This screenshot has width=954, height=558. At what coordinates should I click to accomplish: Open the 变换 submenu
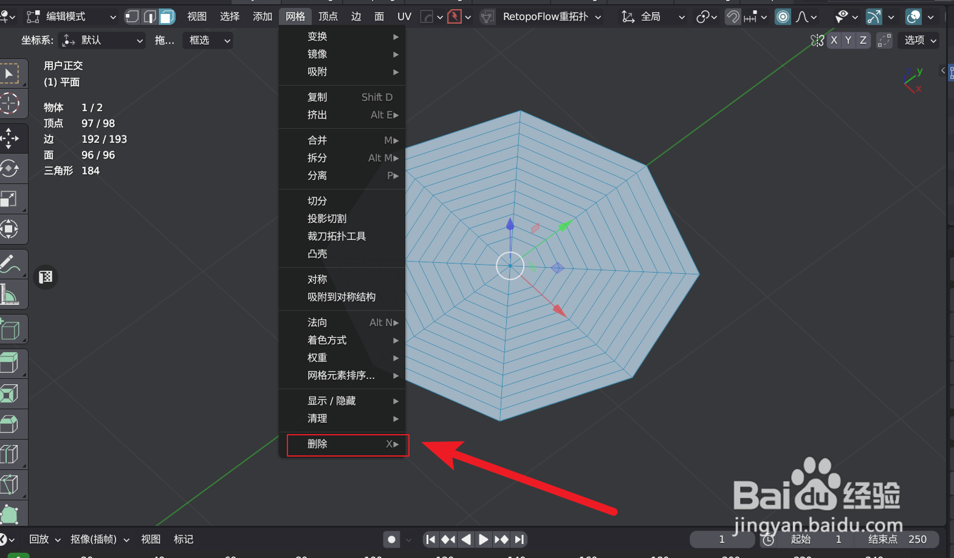[x=342, y=36]
